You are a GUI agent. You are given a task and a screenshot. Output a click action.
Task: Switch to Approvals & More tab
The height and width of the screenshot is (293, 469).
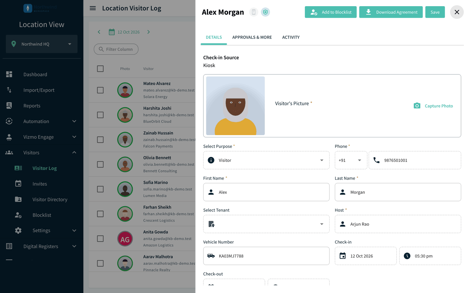pyautogui.click(x=252, y=37)
